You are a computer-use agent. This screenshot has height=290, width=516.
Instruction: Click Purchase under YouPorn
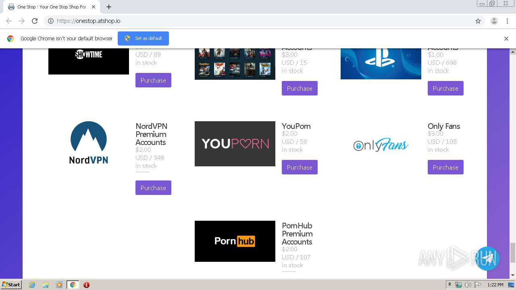[x=300, y=167]
